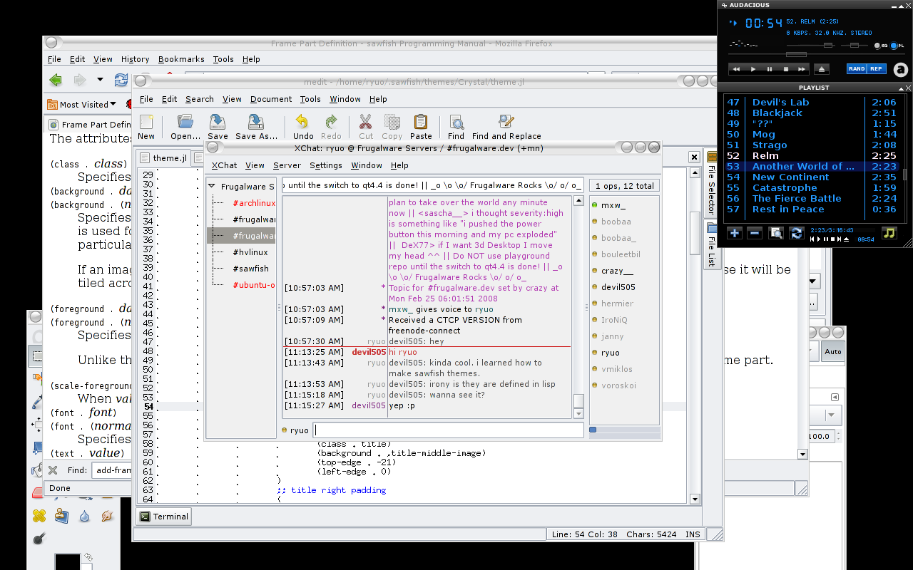Click the Cut scissors icon in medit
The height and width of the screenshot is (570, 913).
(366, 122)
